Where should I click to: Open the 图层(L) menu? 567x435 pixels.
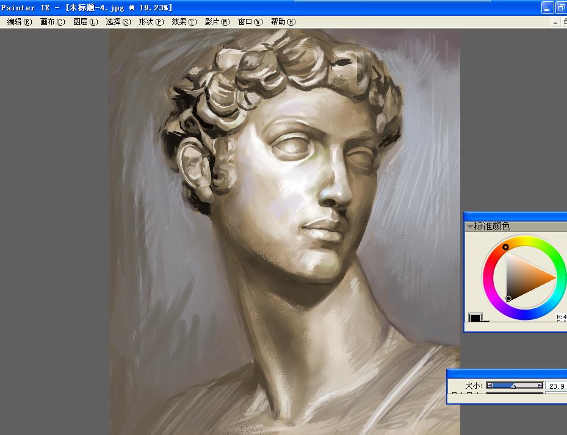[85, 22]
